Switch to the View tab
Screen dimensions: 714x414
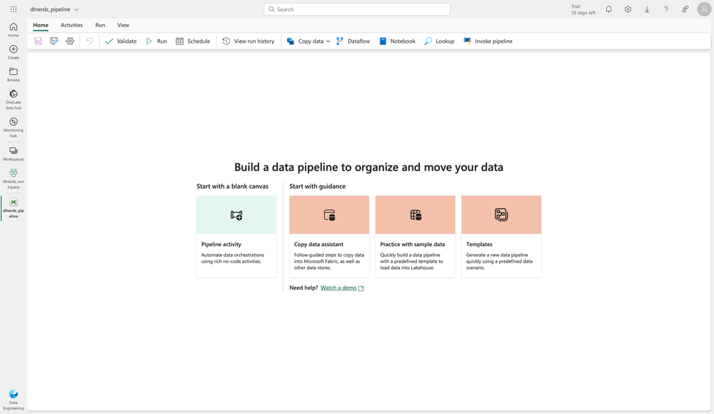click(x=123, y=24)
